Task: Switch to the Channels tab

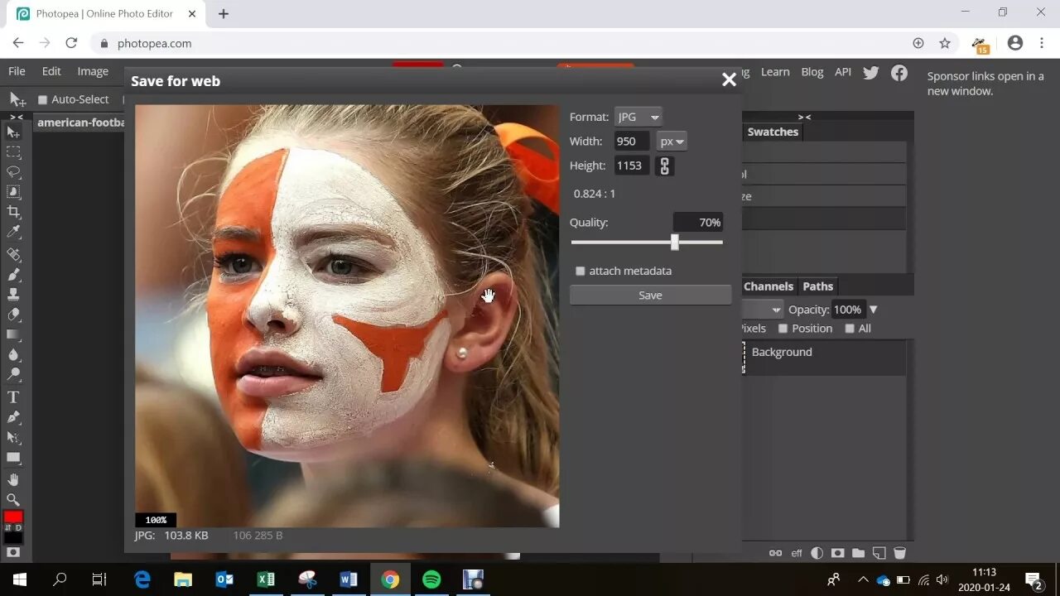Action: pos(768,286)
